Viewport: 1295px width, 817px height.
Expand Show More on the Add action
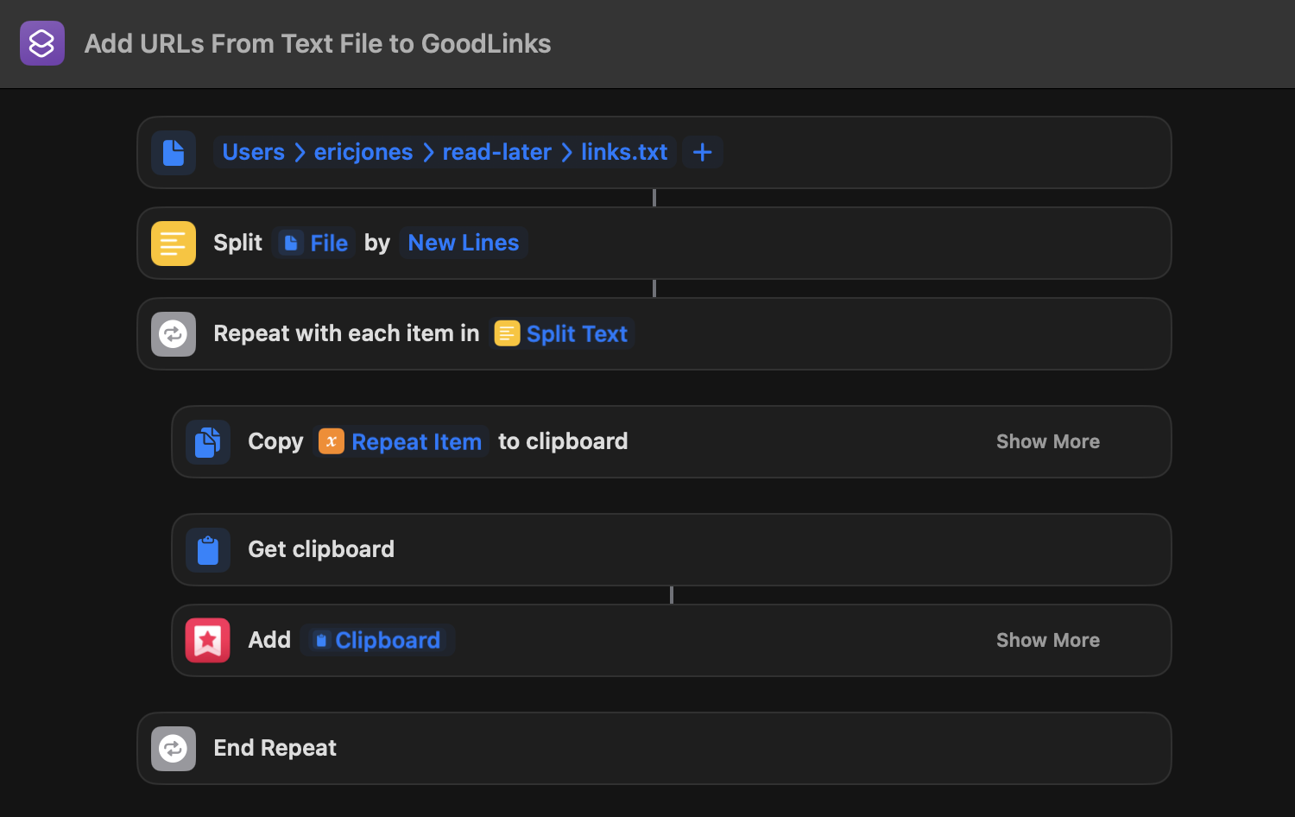click(x=1047, y=640)
